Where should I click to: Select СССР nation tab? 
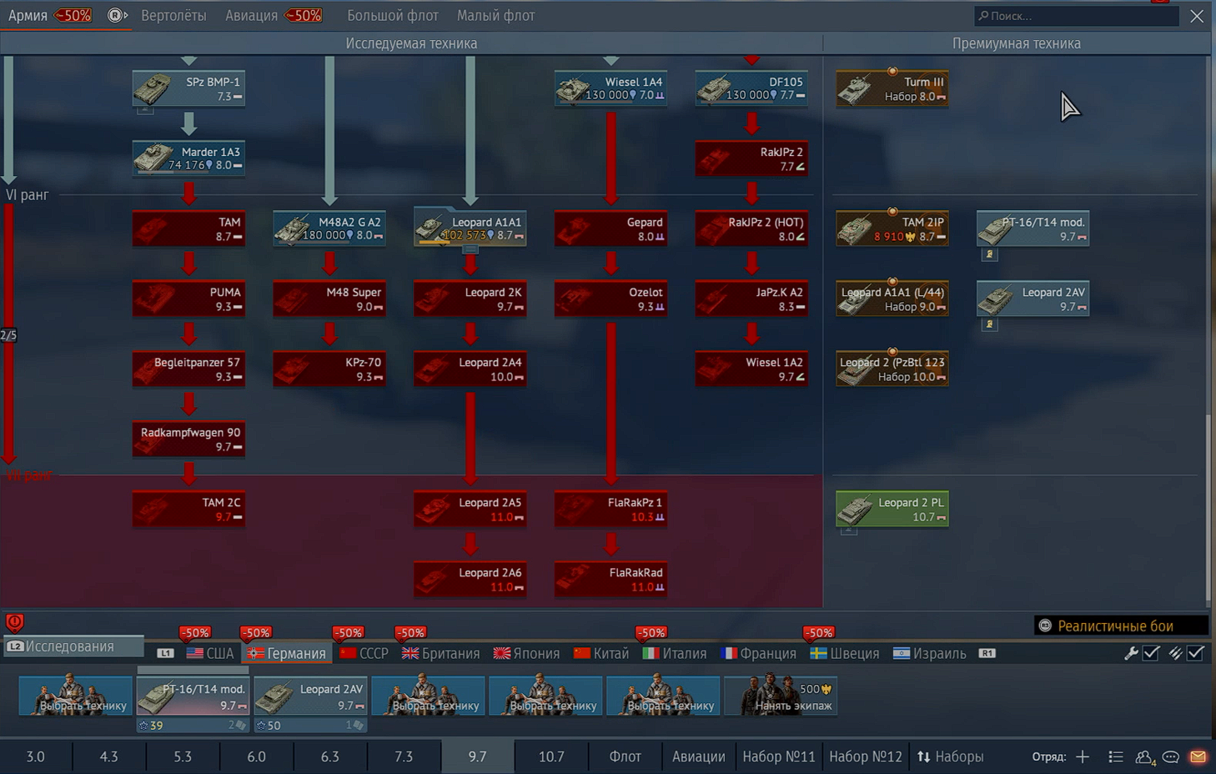coord(364,653)
